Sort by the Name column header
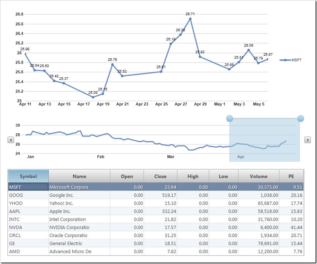Image resolution: width=317 pixels, height=264 pixels. point(80,176)
